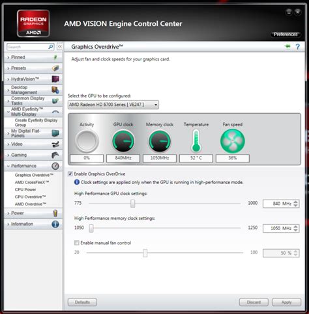Click the Common Display Tasks icon
Image resolution: width=309 pixels, height=314 pixels.
pyautogui.click(x=55, y=101)
